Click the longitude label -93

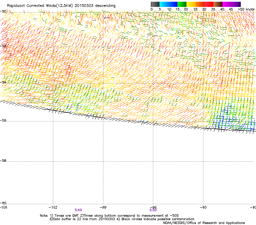coord(203,207)
